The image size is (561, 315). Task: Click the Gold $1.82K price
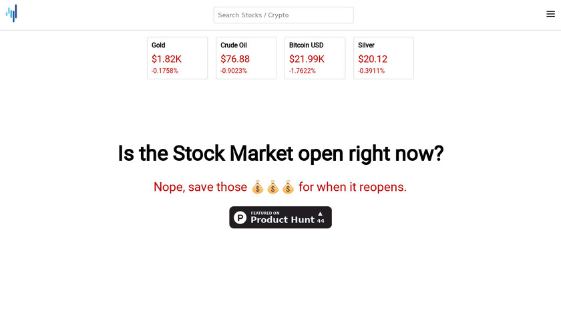click(x=166, y=59)
